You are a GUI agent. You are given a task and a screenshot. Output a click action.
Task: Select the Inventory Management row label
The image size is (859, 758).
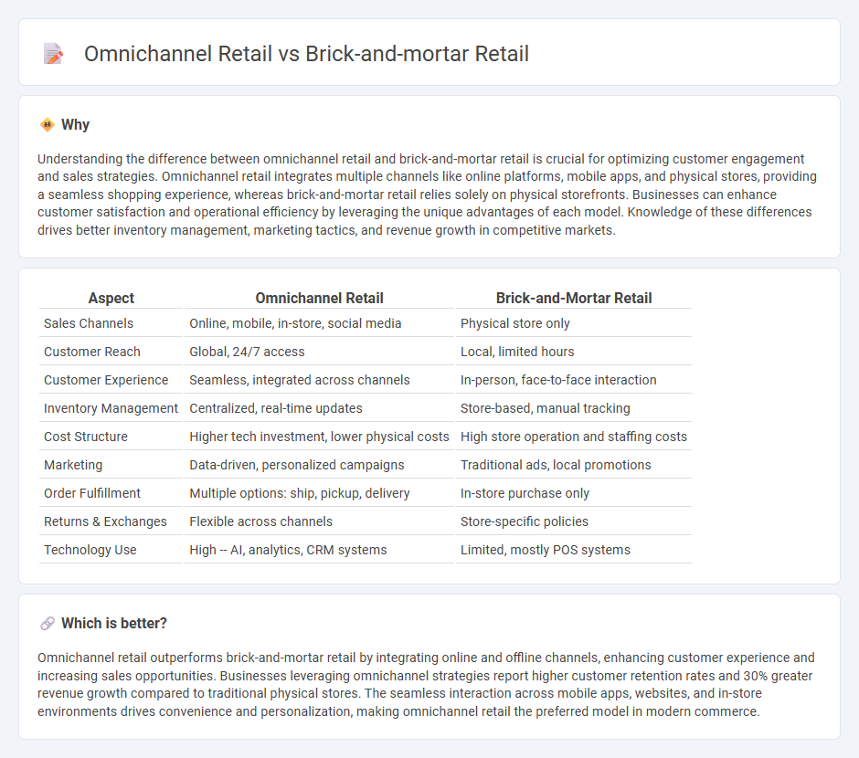click(x=111, y=409)
